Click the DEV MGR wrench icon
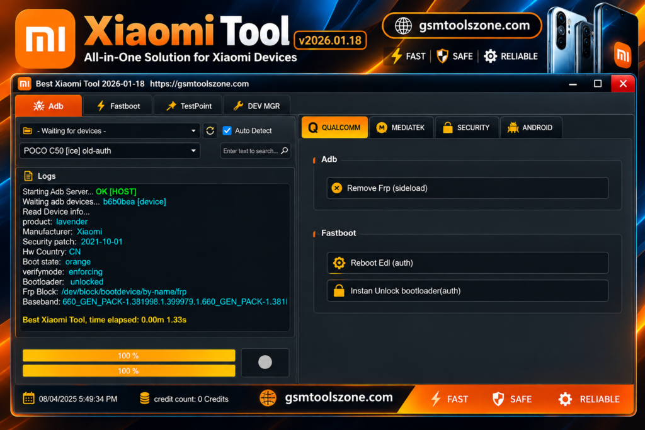Viewport: 645px width, 430px height. (x=238, y=106)
